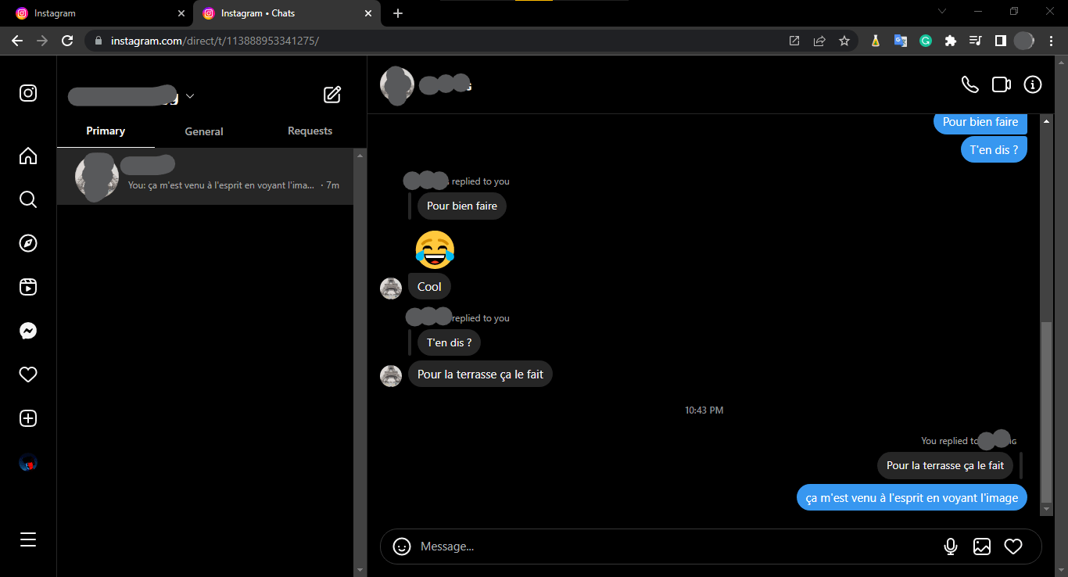1068x577 pixels.
Task: Open the emoji picker in message box
Action: click(x=402, y=547)
